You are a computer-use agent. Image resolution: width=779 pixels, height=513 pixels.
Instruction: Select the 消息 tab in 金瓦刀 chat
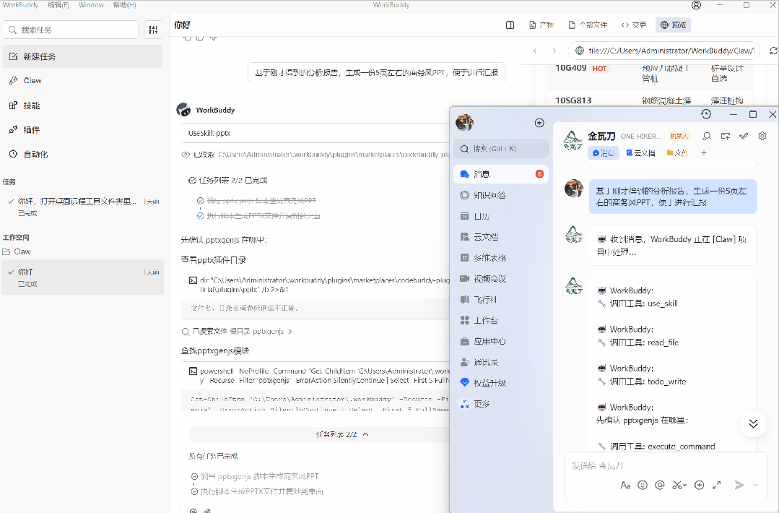click(x=604, y=153)
